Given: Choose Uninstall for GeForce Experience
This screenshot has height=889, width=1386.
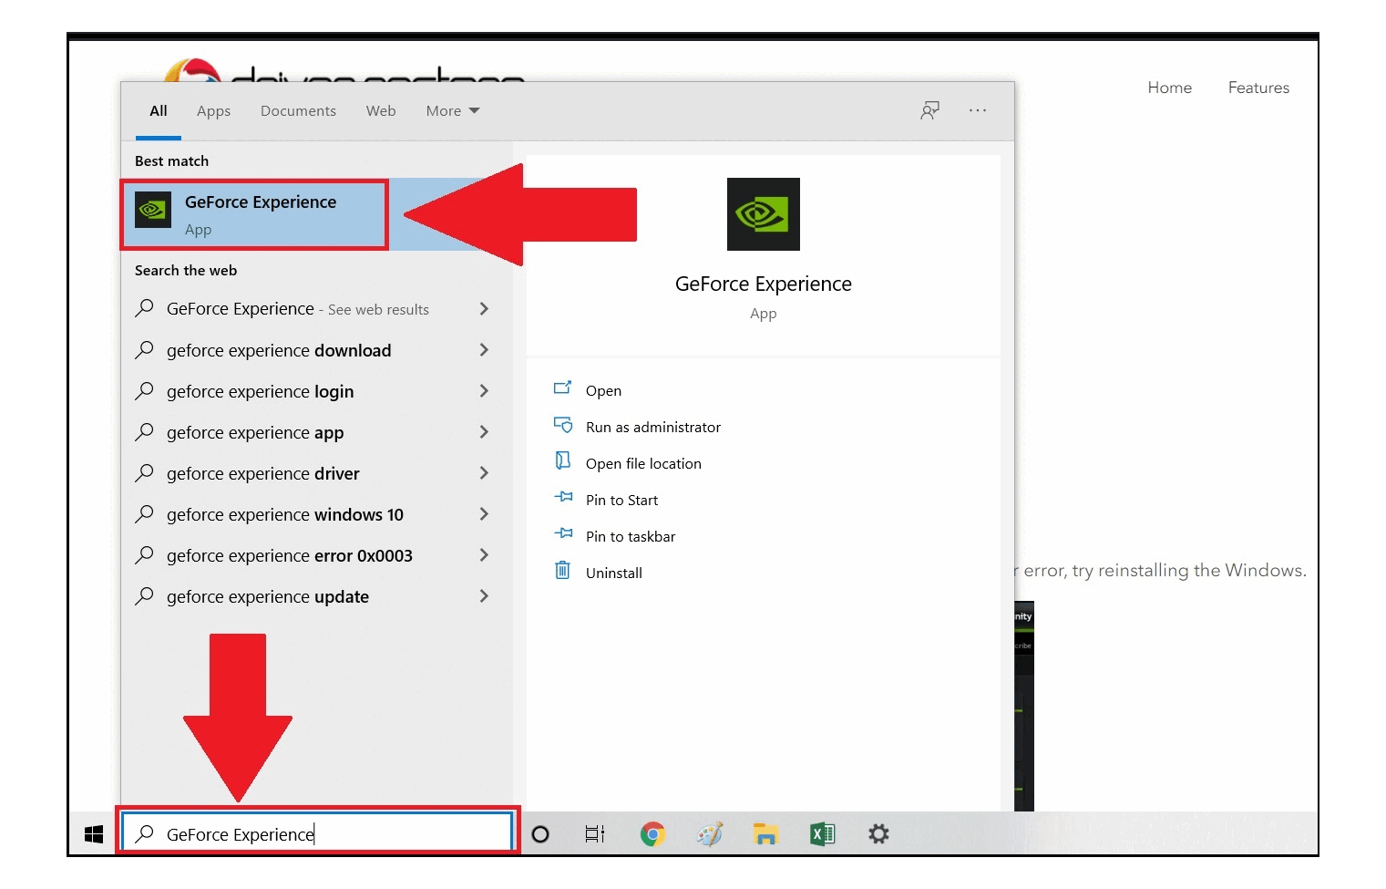Looking at the screenshot, I should click(x=614, y=573).
